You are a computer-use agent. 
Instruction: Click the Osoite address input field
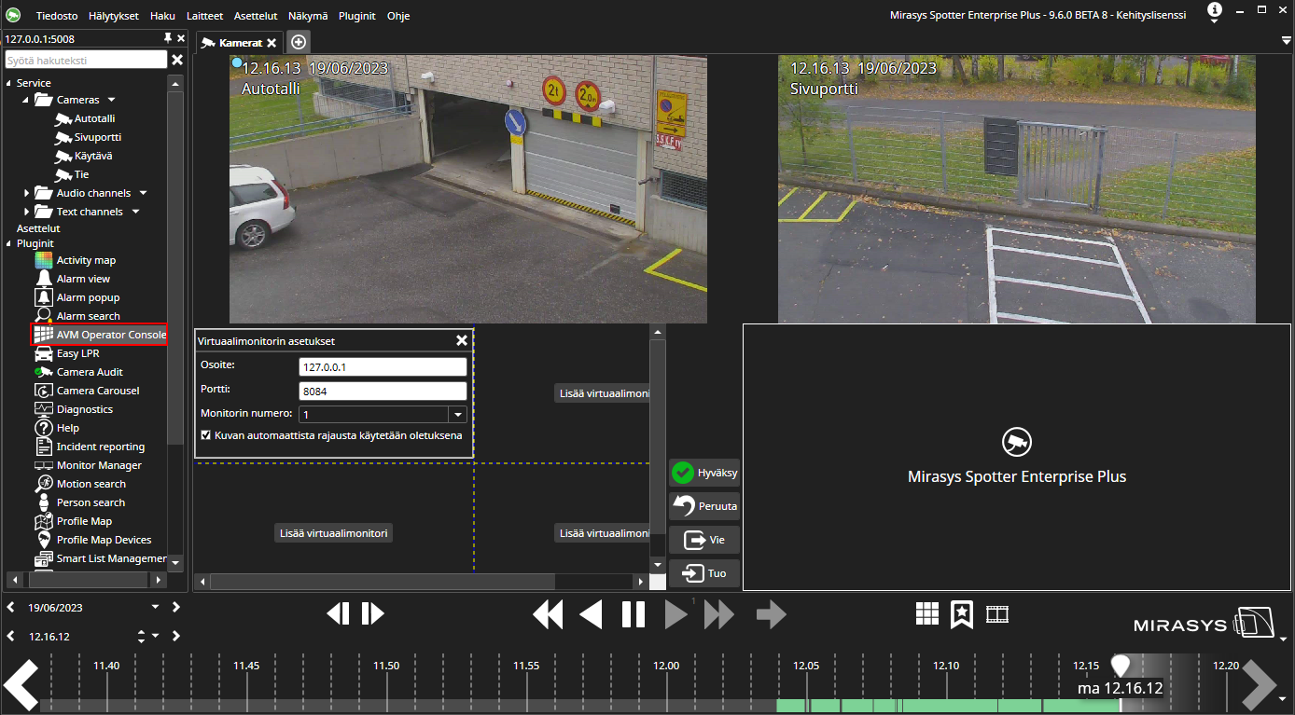point(383,366)
